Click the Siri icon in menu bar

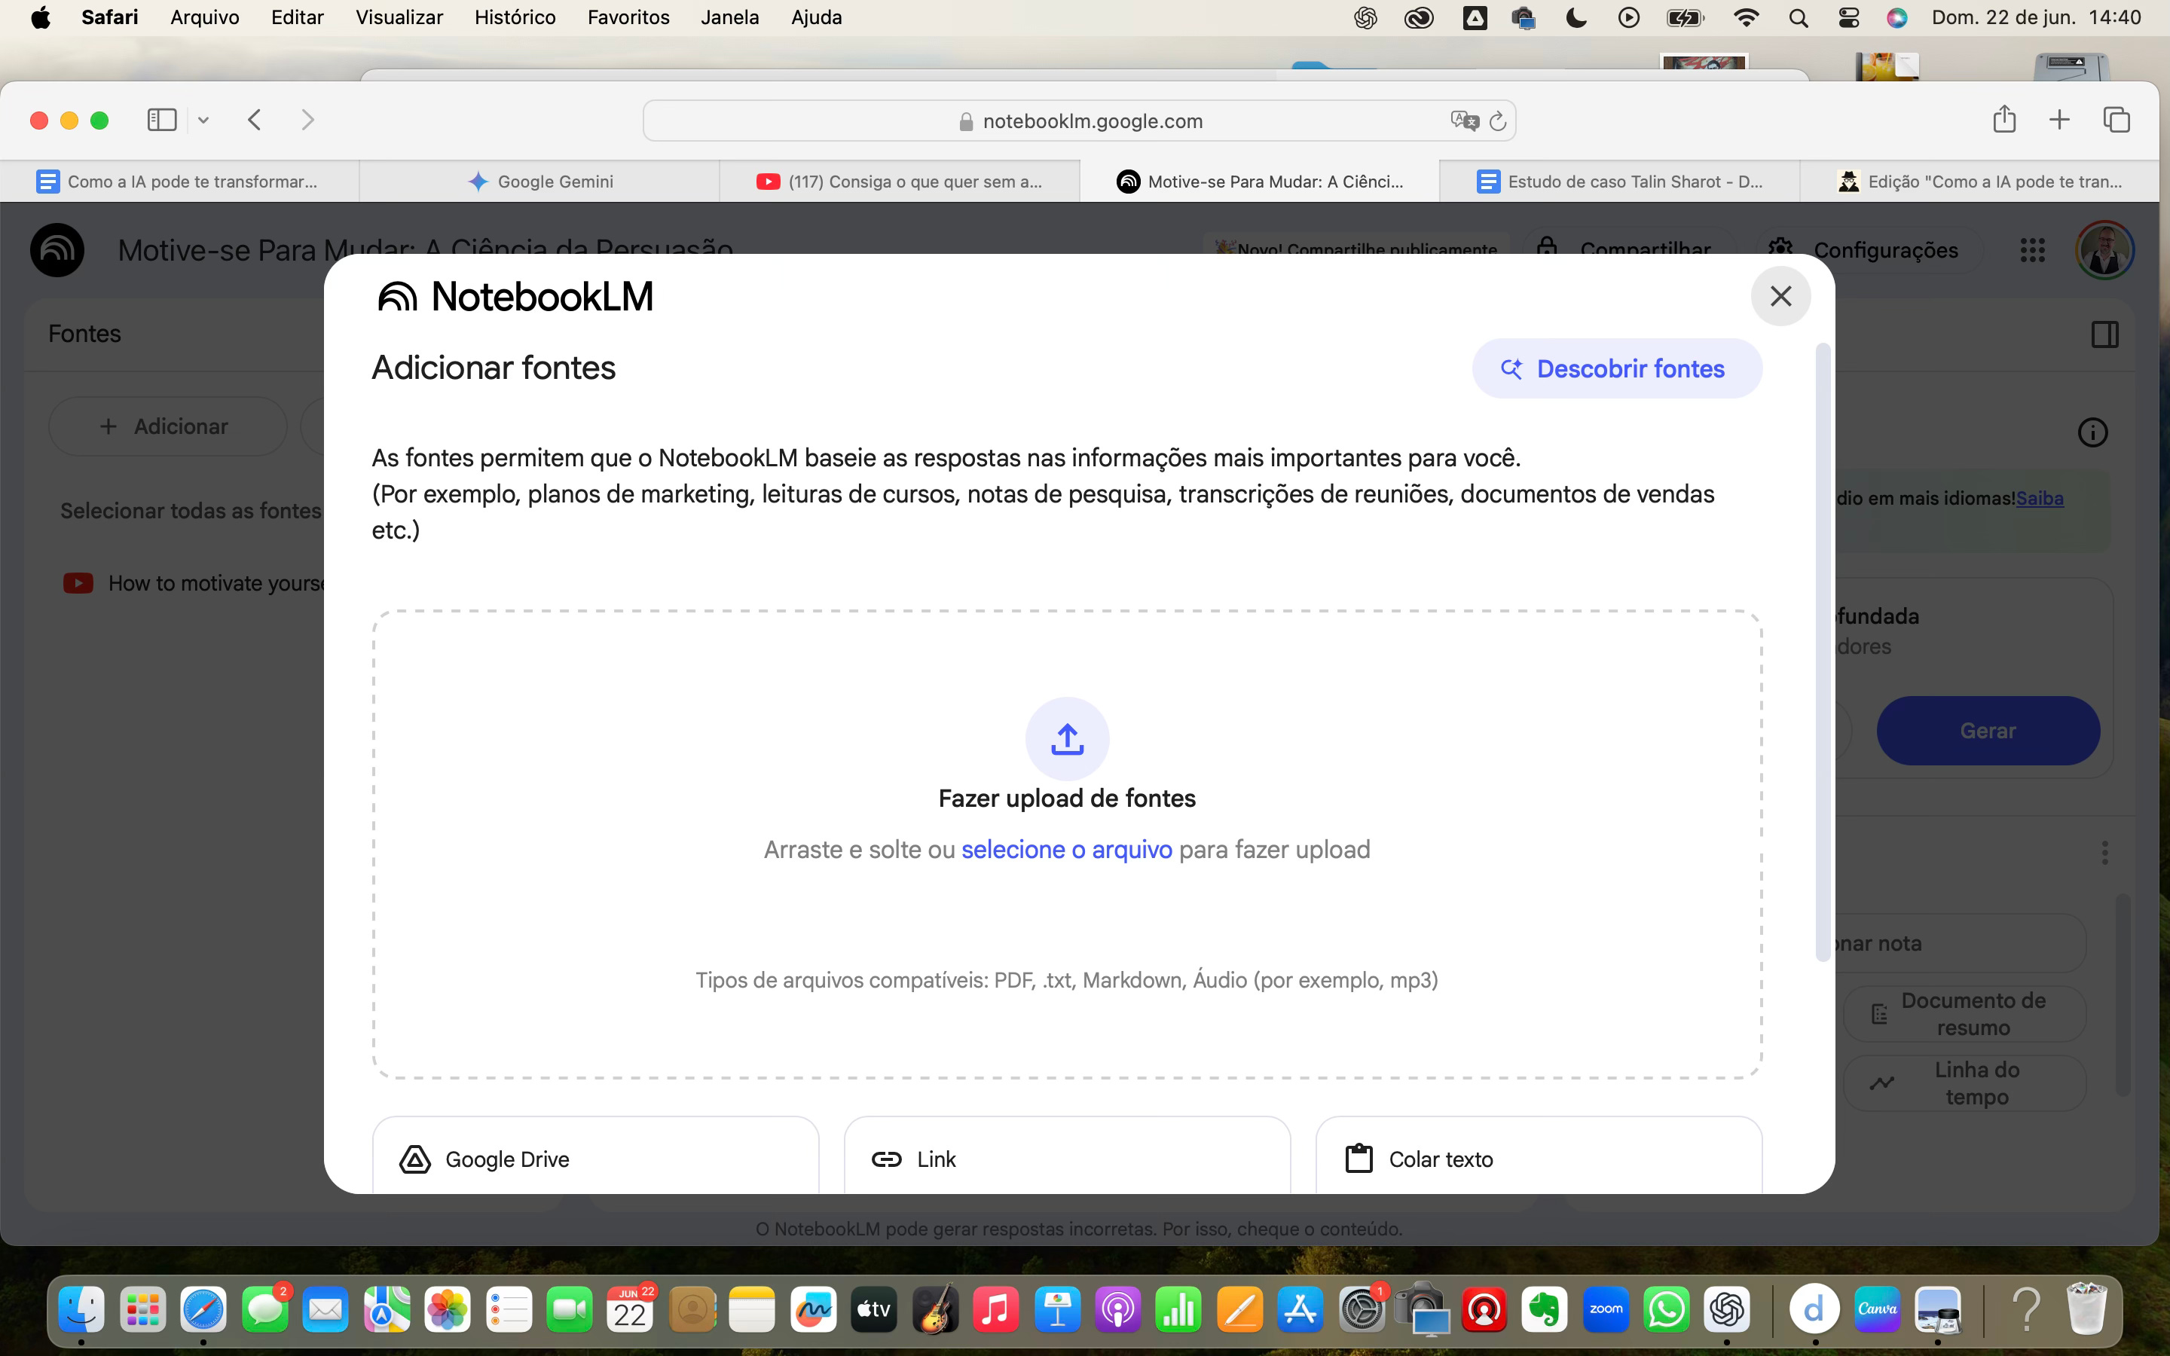tap(1896, 17)
